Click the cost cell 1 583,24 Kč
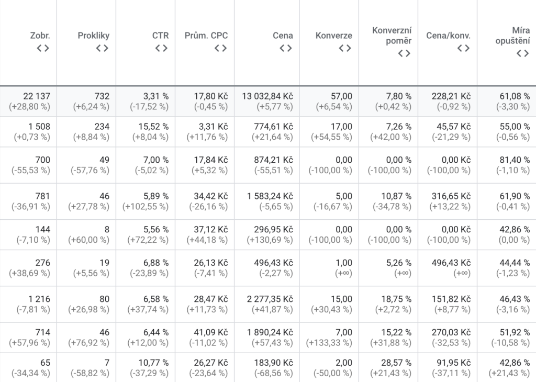Image resolution: width=536 pixels, height=382 pixels. coord(270,196)
